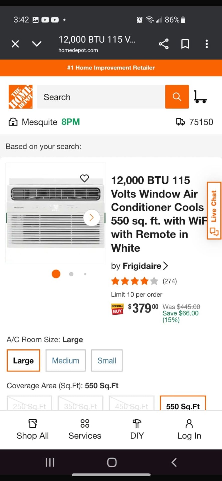Go to Log In
Viewport: 222px width, 481px height.
[x=189, y=429]
